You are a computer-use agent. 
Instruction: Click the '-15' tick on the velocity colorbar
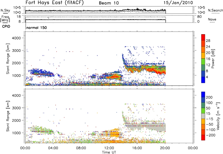[210, 119]
